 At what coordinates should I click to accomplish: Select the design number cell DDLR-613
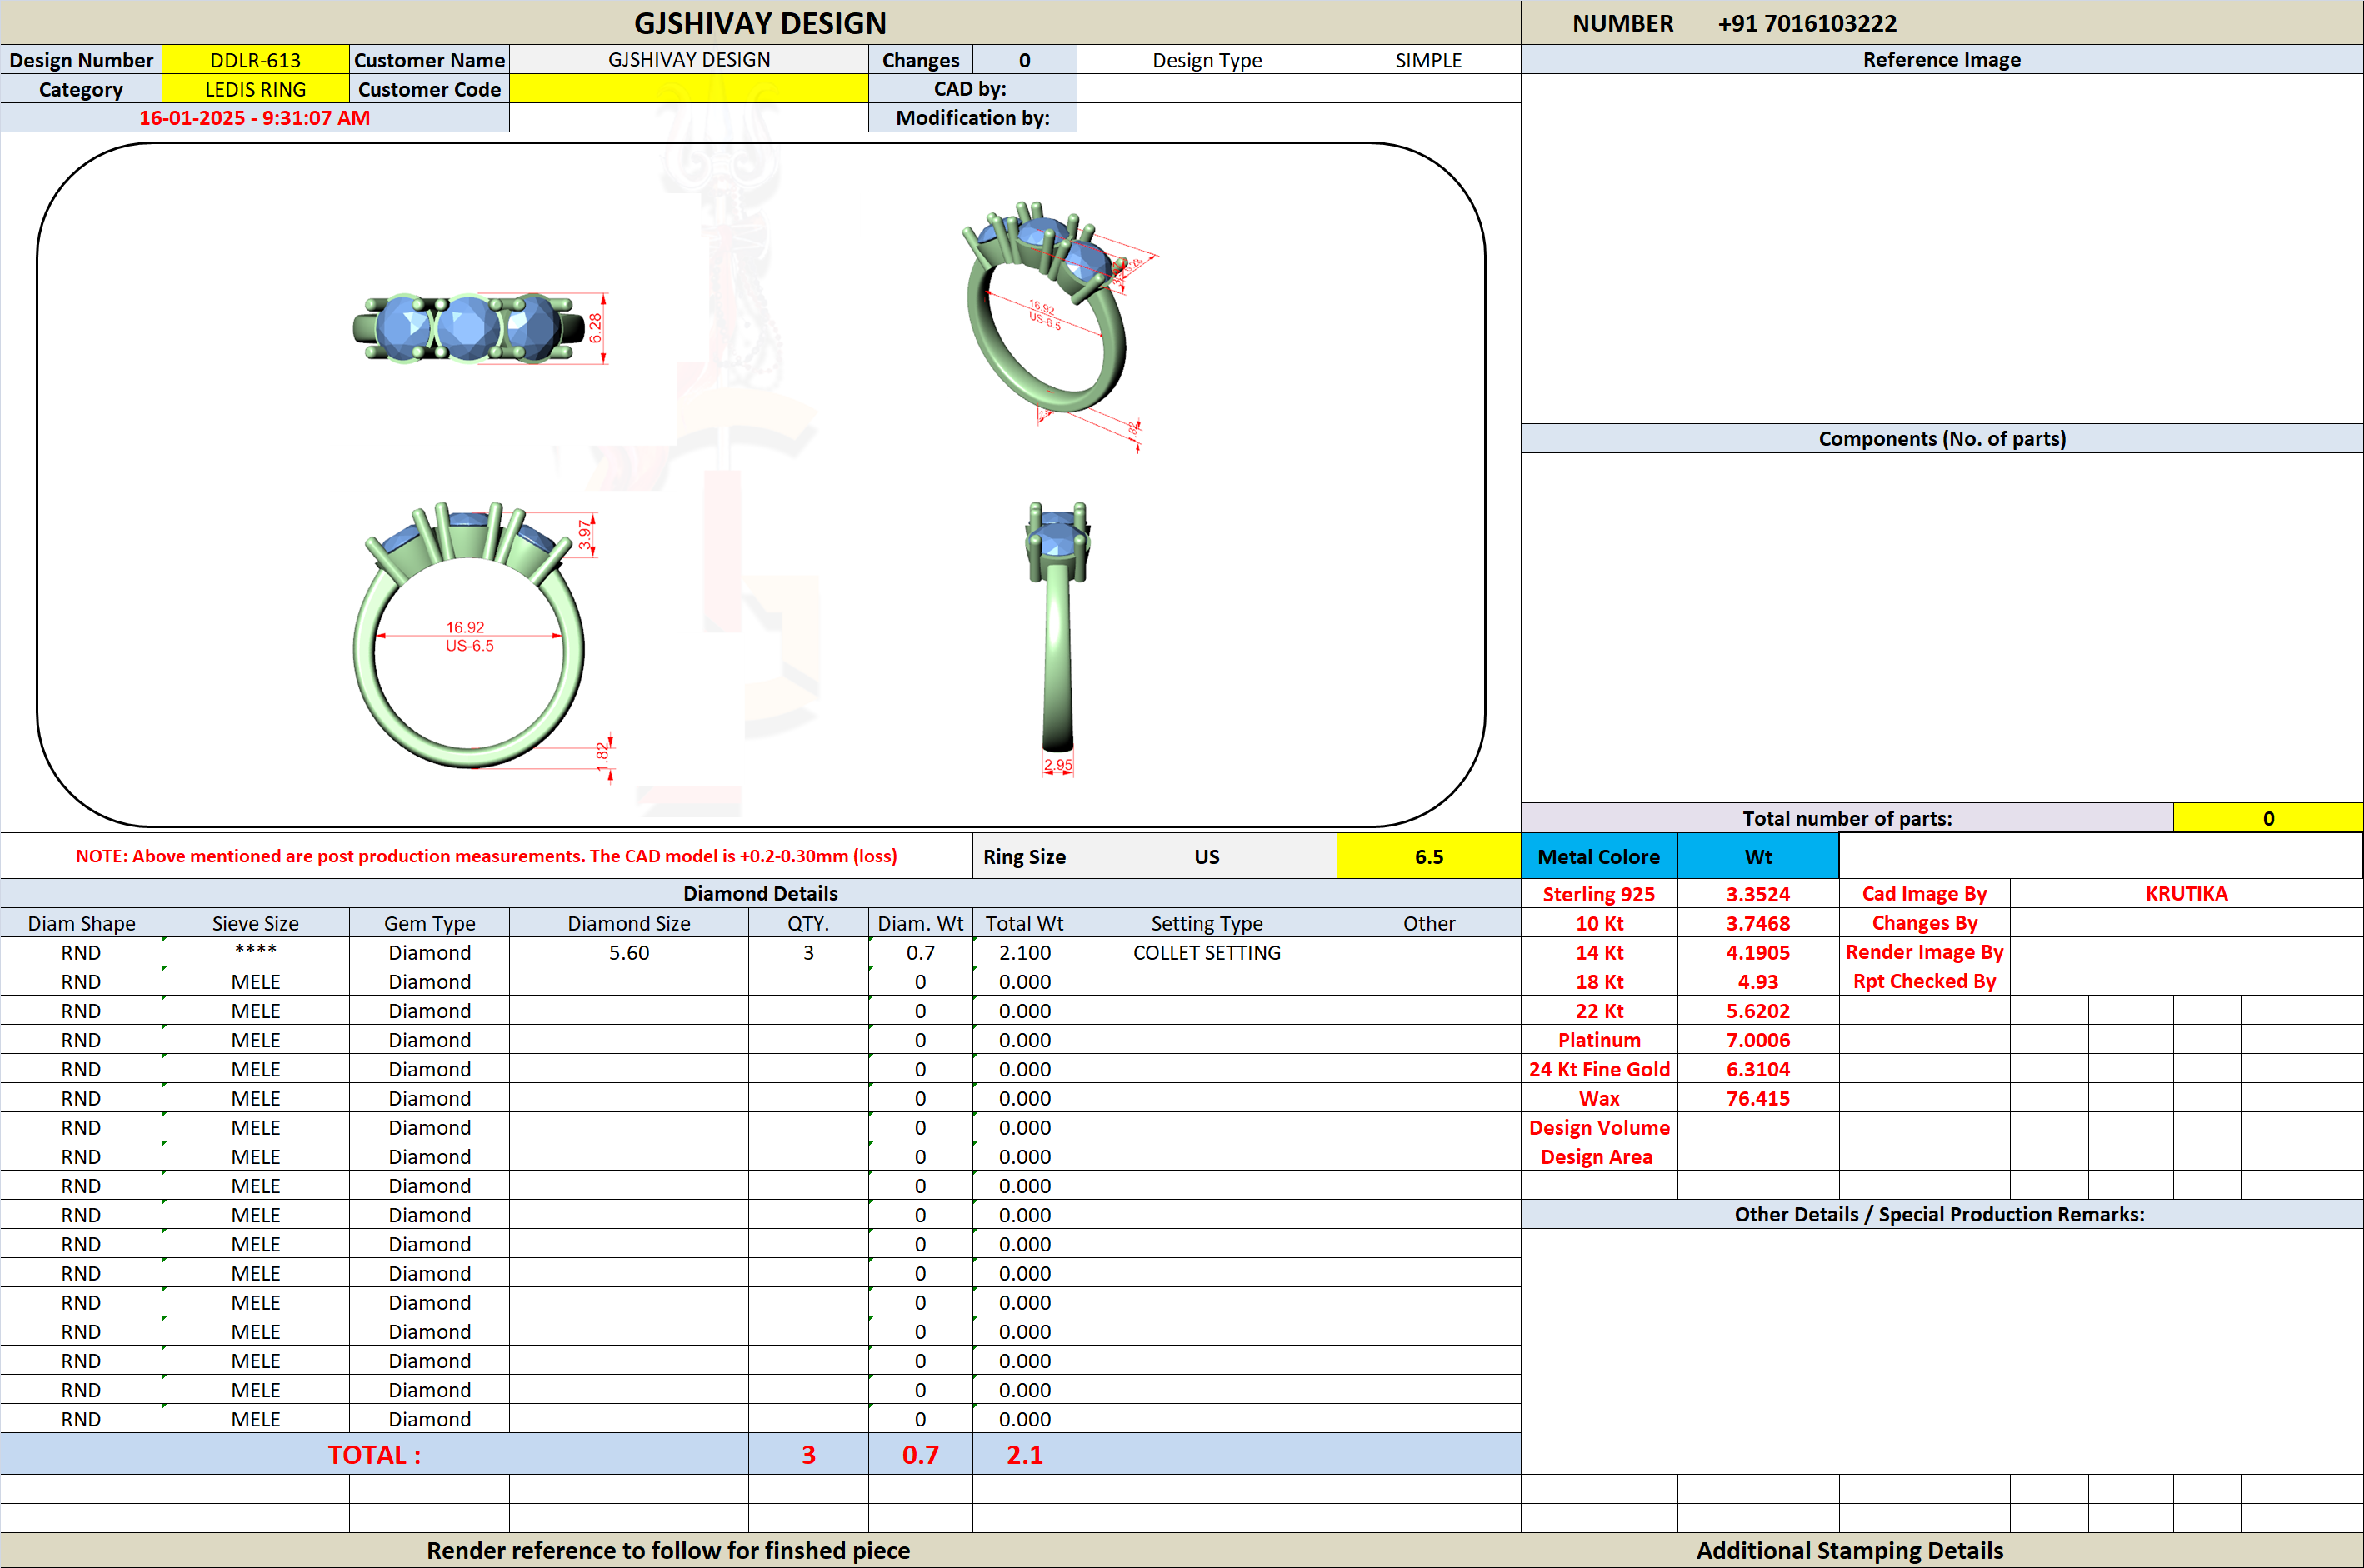[255, 60]
